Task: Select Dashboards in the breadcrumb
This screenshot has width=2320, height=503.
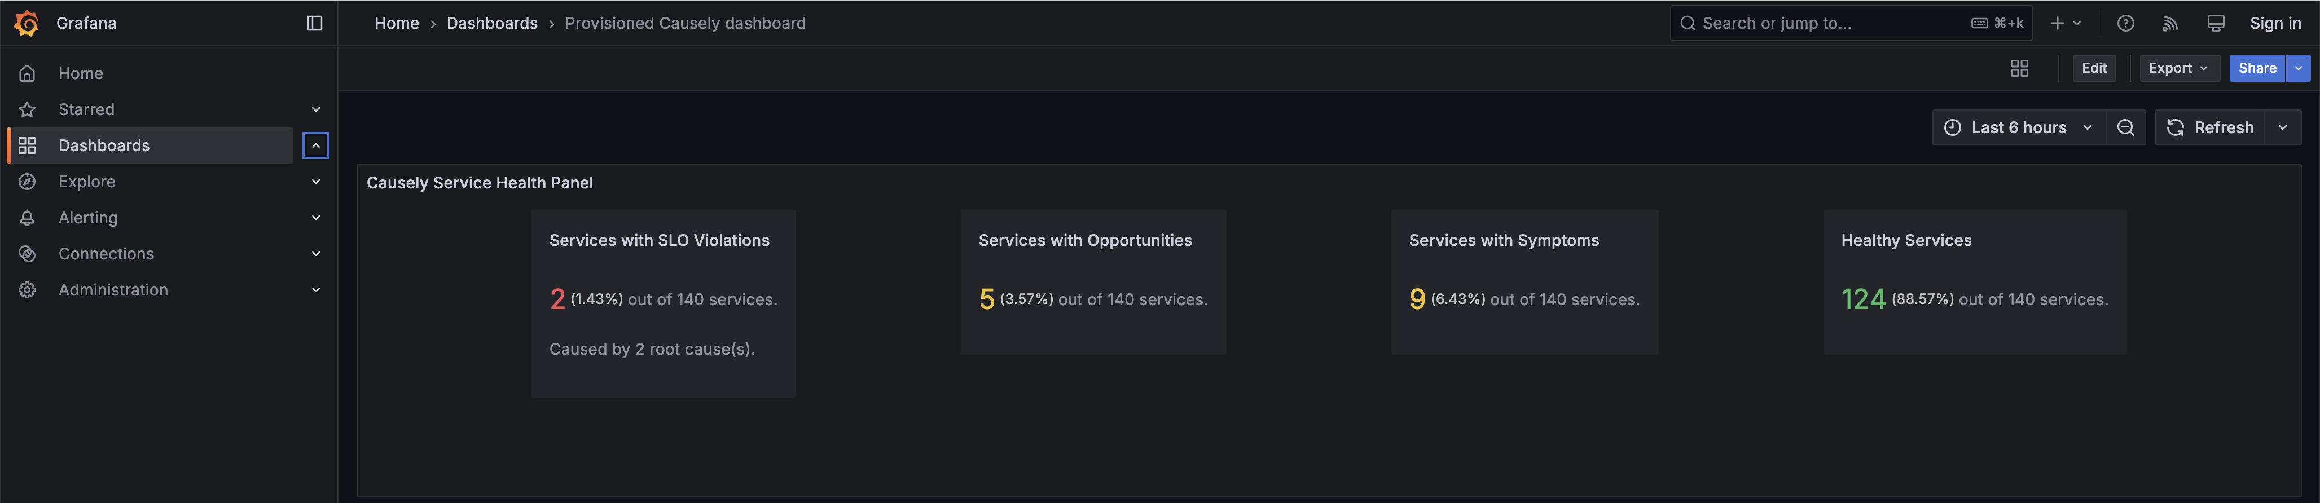Action: (x=492, y=23)
